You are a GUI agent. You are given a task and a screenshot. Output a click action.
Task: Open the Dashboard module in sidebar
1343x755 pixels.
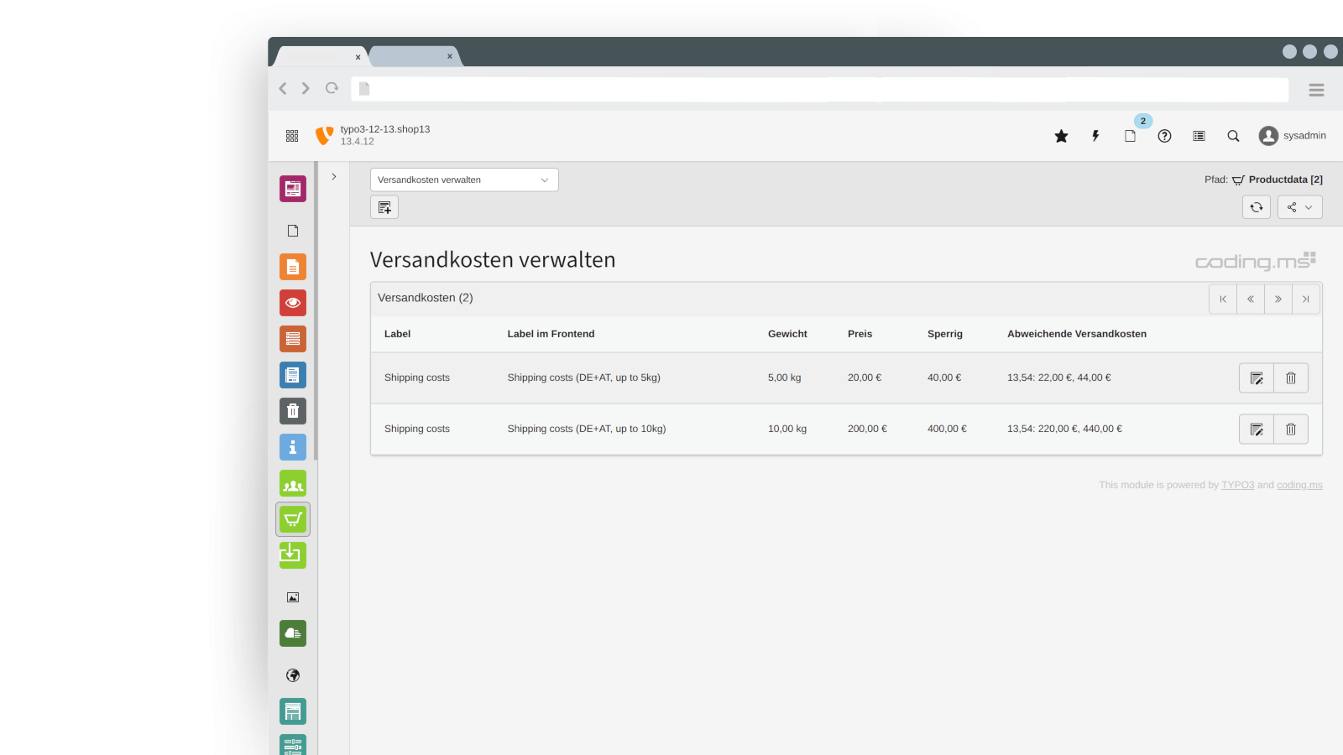[293, 189]
